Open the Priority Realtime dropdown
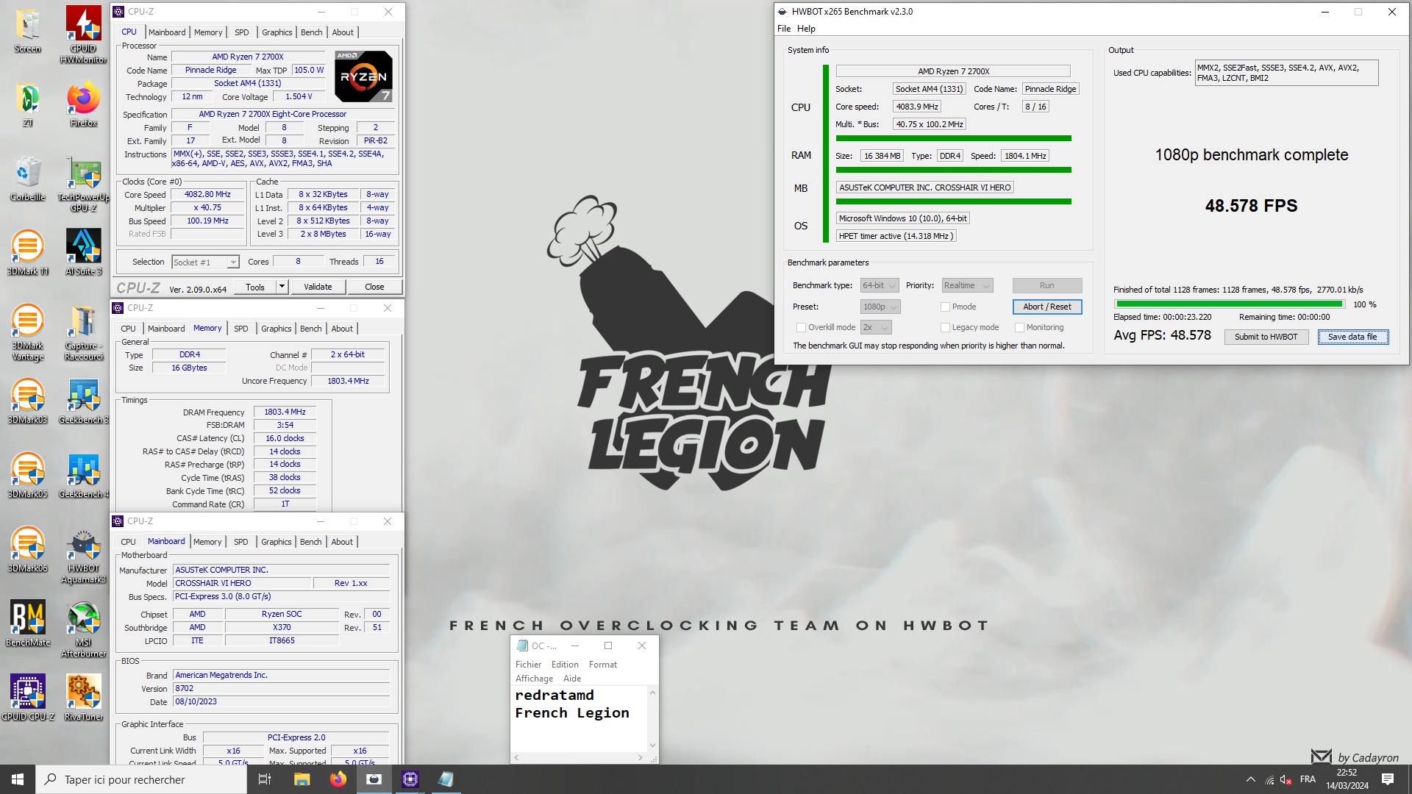The image size is (1412, 794). pyautogui.click(x=967, y=285)
